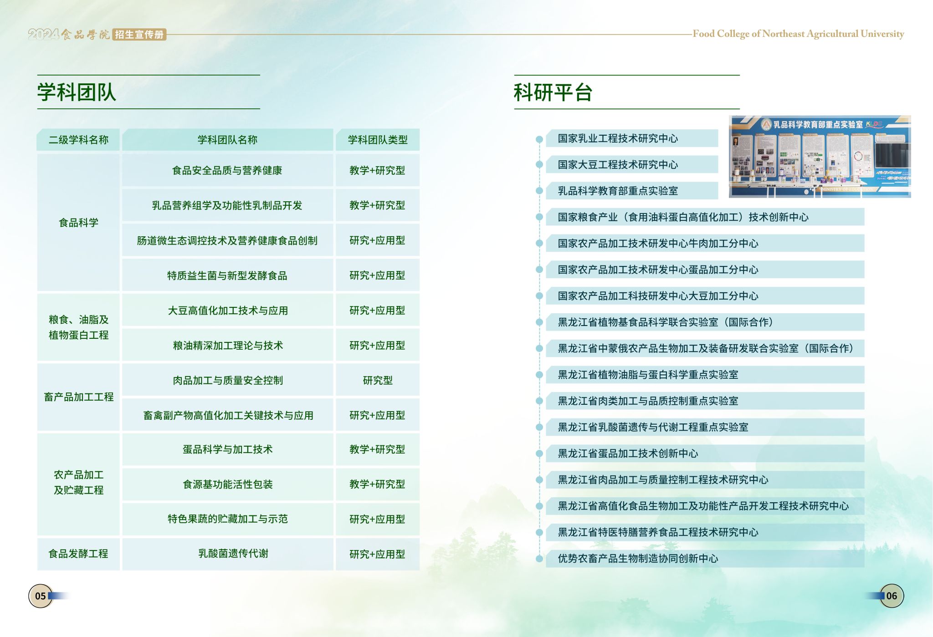Click the bullet dot beside 黑龙江省蛋品加工技术创新中心
The height and width of the screenshot is (637, 933).
[539, 454]
